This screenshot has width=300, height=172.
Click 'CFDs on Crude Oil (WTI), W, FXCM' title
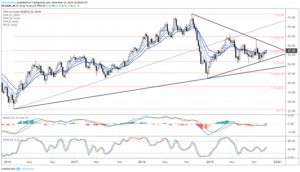[22, 11]
